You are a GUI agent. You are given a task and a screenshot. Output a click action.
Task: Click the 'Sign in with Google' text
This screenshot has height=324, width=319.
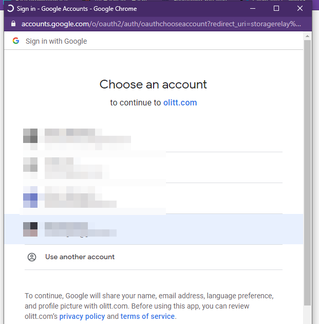point(57,41)
